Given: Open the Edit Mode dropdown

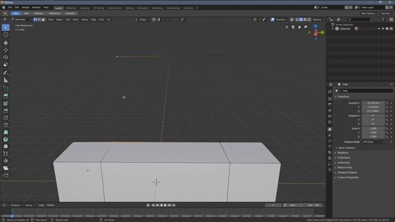Looking at the screenshot, I should 21,20.
